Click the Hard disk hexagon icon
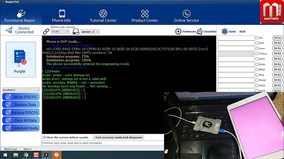The image size is (284, 159). click(224, 31)
